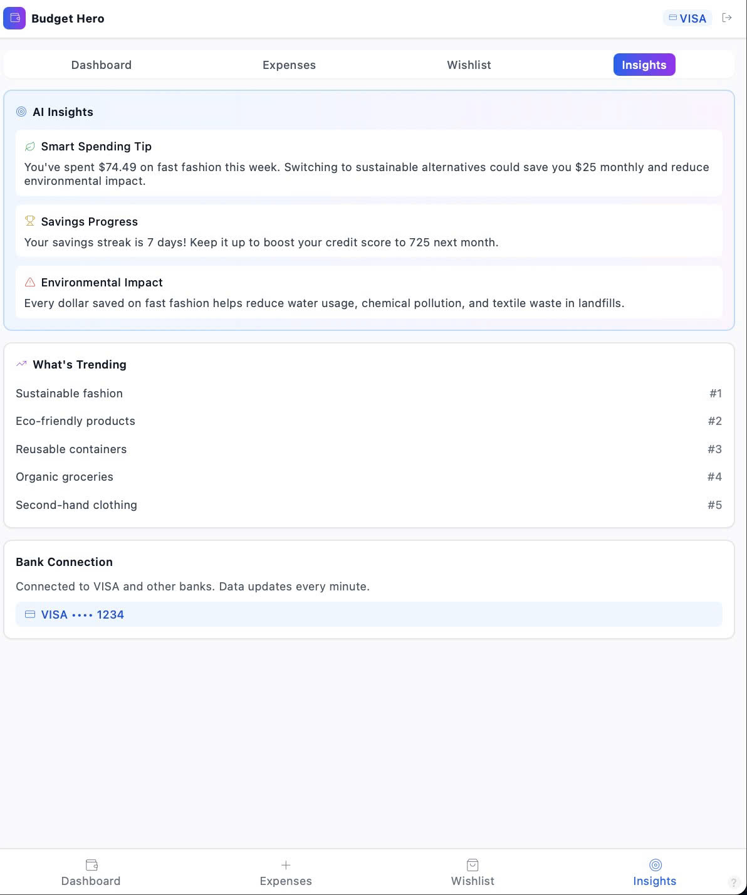Select the Sustainable fashion trending item
Viewport: 747px width, 895px height.
click(x=69, y=394)
